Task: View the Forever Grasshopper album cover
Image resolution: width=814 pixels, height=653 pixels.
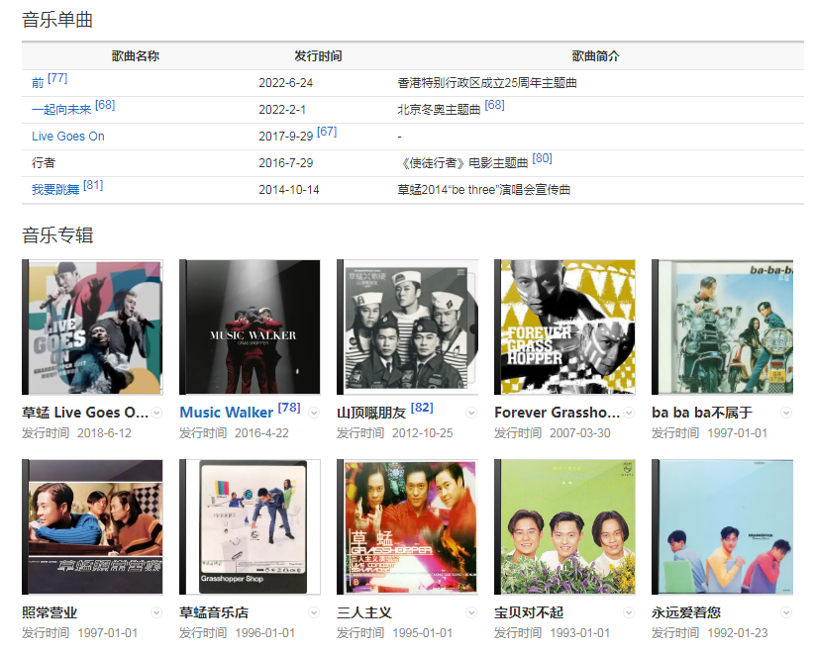Action: pyautogui.click(x=564, y=327)
